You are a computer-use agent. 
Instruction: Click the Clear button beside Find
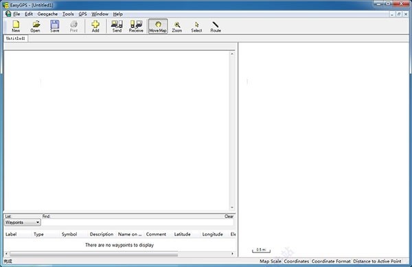pos(229,216)
